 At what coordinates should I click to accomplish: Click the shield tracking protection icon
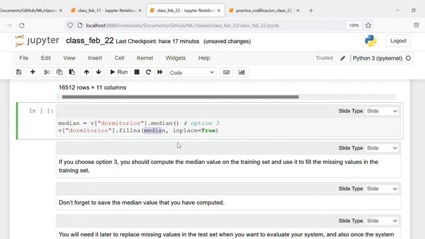(x=70, y=25)
